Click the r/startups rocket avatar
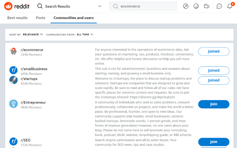This screenshot has height=148, width=237. 13,80
